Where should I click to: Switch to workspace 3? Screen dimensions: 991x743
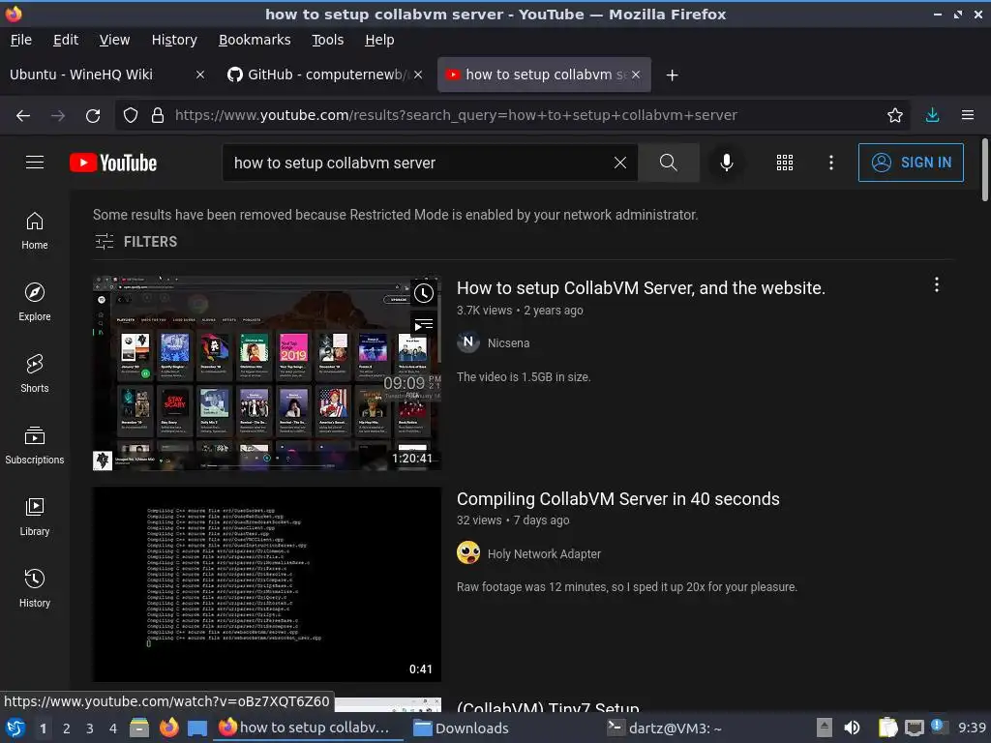90,728
